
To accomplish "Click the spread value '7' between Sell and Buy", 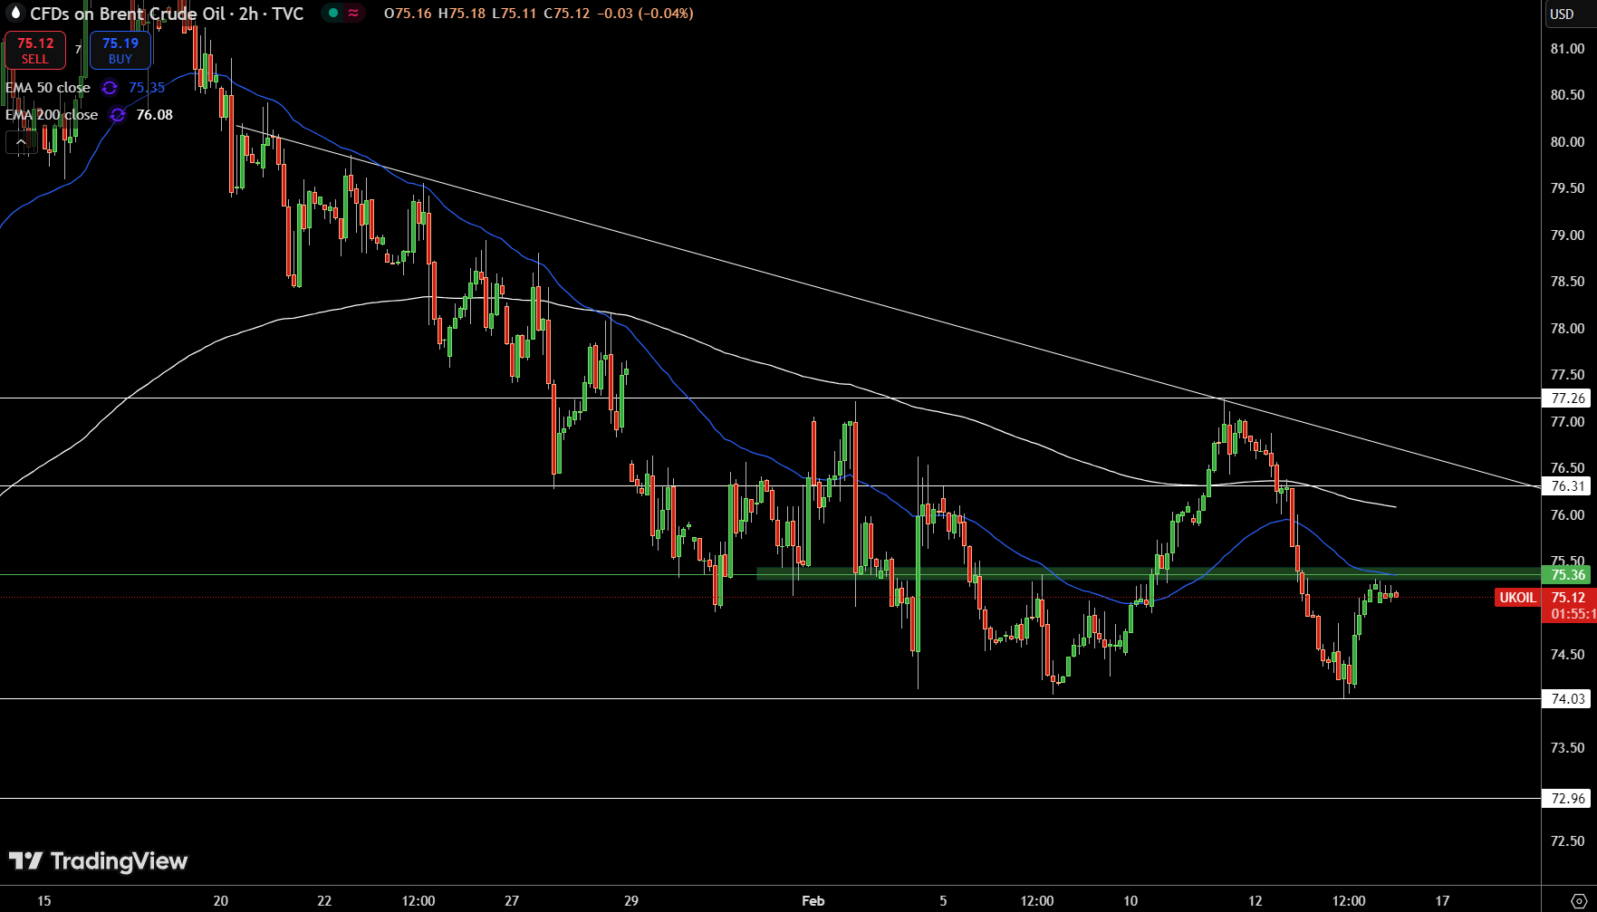I will 78,50.
